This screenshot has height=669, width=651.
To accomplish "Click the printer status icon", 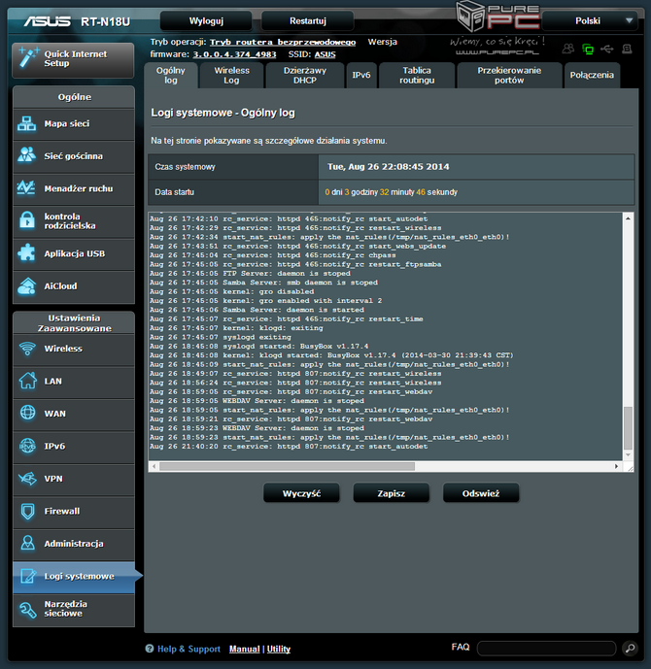I will [627, 50].
